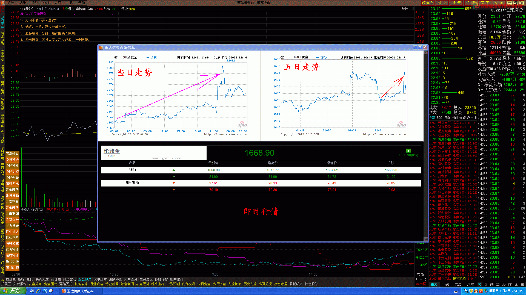Launch Internet Explorer from the quick launch
This screenshot has height=295, width=526.
point(38,291)
